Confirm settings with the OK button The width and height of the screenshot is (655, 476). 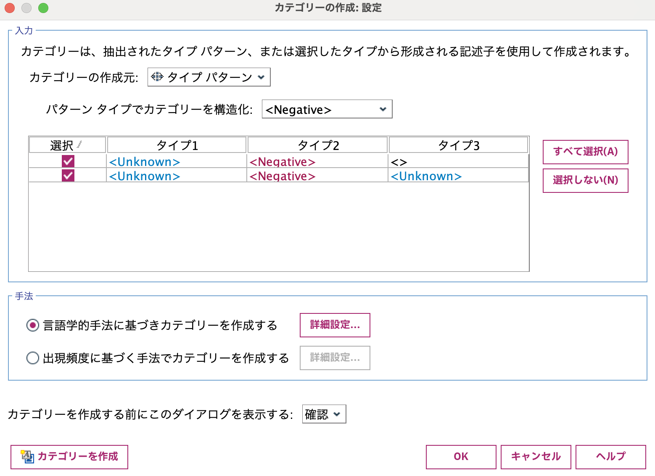pyautogui.click(x=461, y=457)
